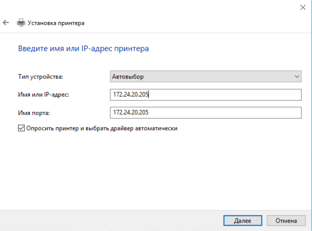Image resolution: width=312 pixels, height=231 pixels.
Task: Close the printer installation dialog
Action: [303, 7]
